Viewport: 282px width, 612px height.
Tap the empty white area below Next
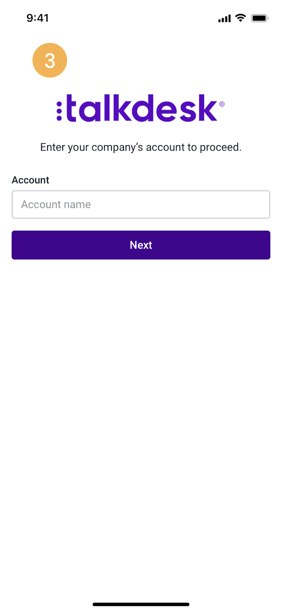click(141, 421)
